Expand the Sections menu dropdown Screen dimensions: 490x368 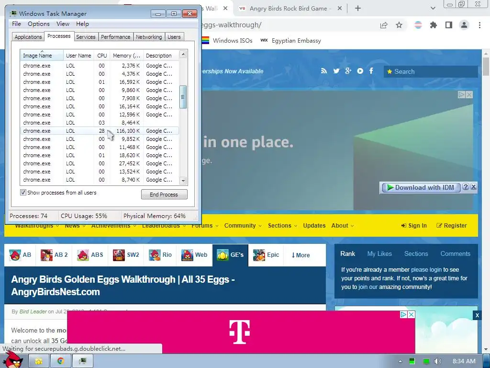pos(282,226)
